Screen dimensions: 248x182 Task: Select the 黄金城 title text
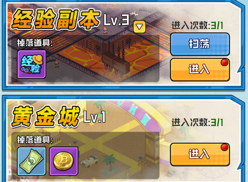point(46,117)
